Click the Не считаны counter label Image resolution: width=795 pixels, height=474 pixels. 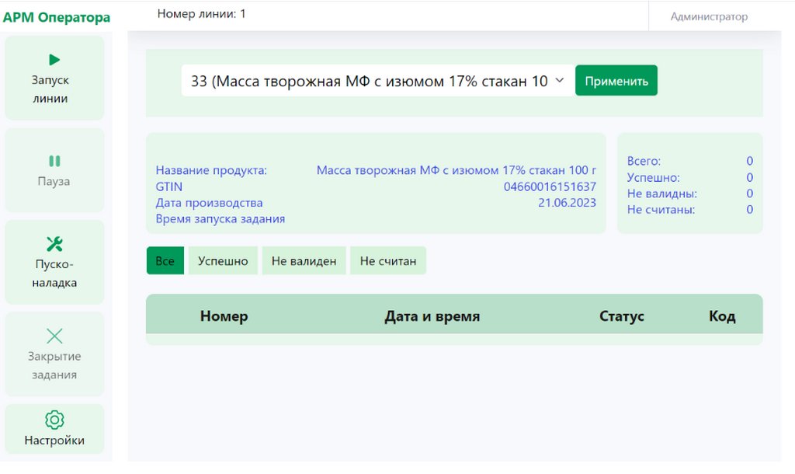(x=661, y=210)
